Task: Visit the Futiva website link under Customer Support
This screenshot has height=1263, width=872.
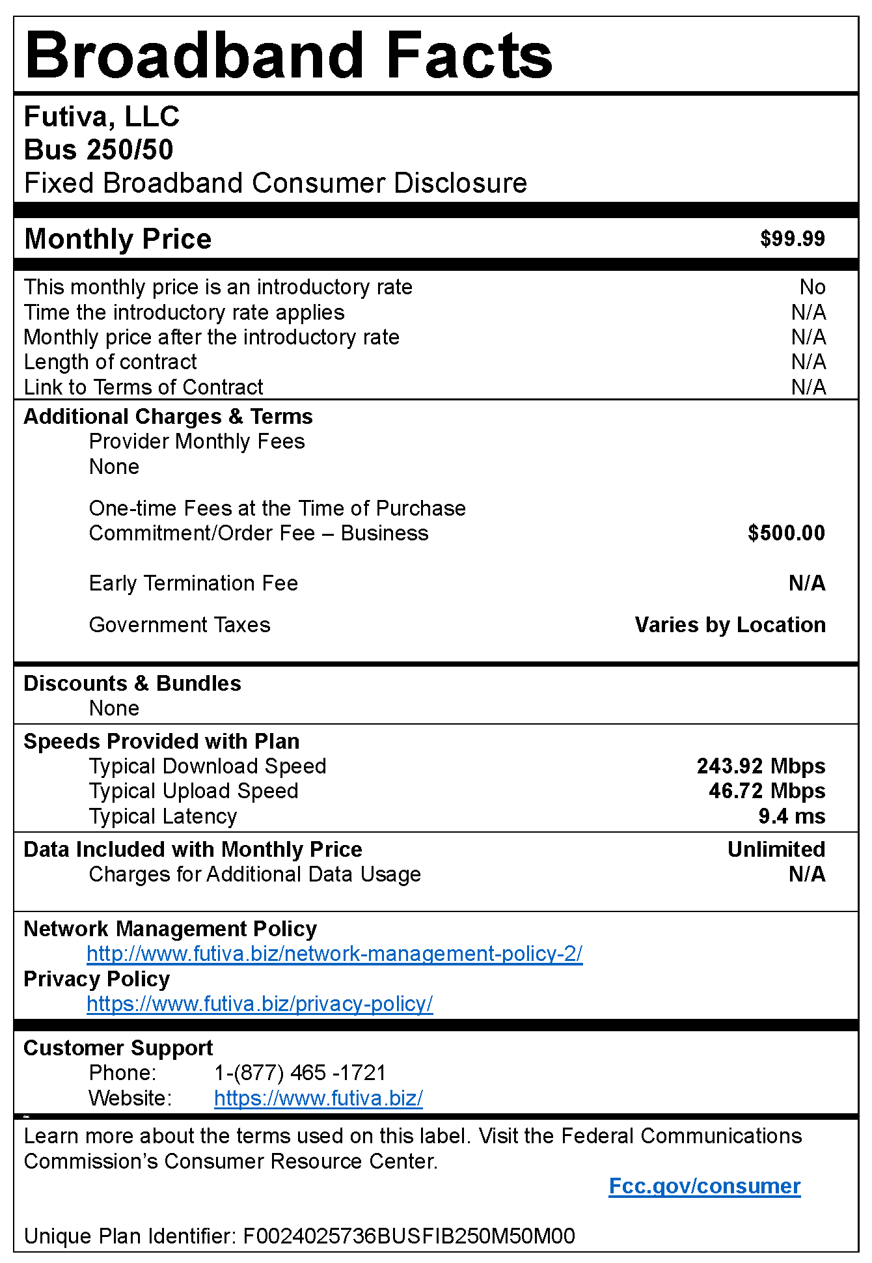Action: point(318,1098)
